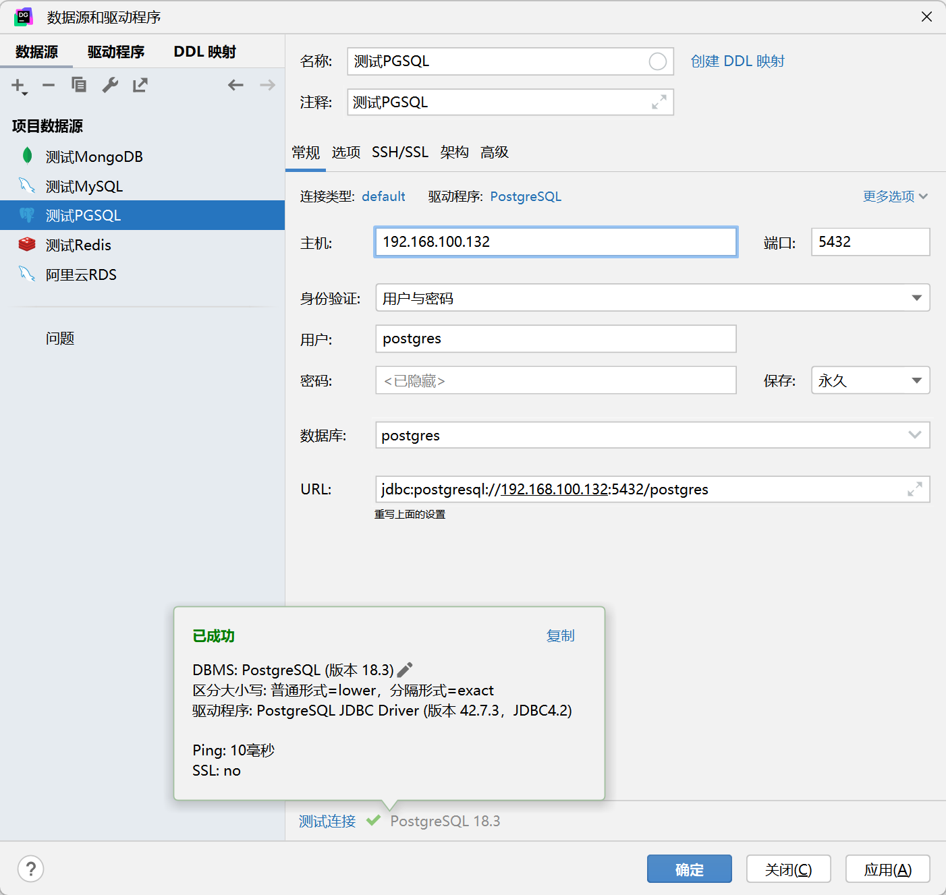Screen dimensions: 946x895
Task: Duplicate data source using copy icon
Action: click(79, 85)
